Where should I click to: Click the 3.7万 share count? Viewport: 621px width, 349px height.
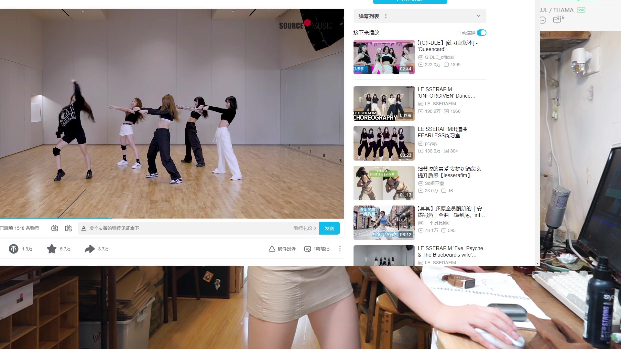(103, 249)
